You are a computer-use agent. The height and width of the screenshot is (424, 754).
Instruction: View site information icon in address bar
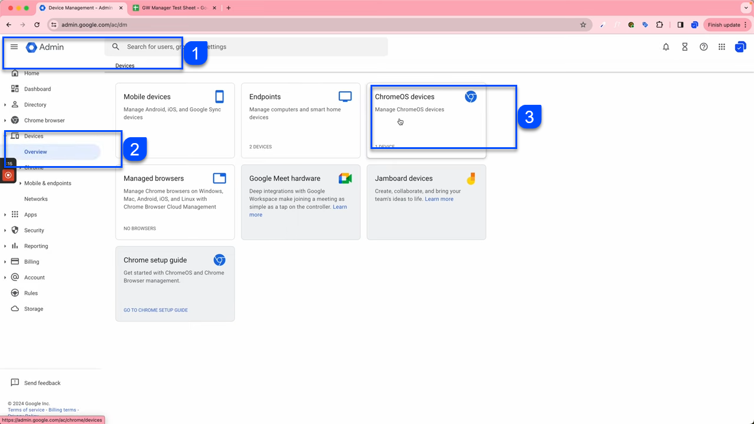click(x=54, y=25)
